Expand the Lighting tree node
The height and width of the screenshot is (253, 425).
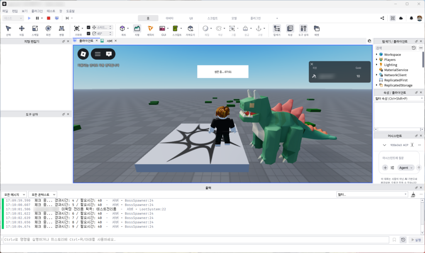click(x=376, y=65)
